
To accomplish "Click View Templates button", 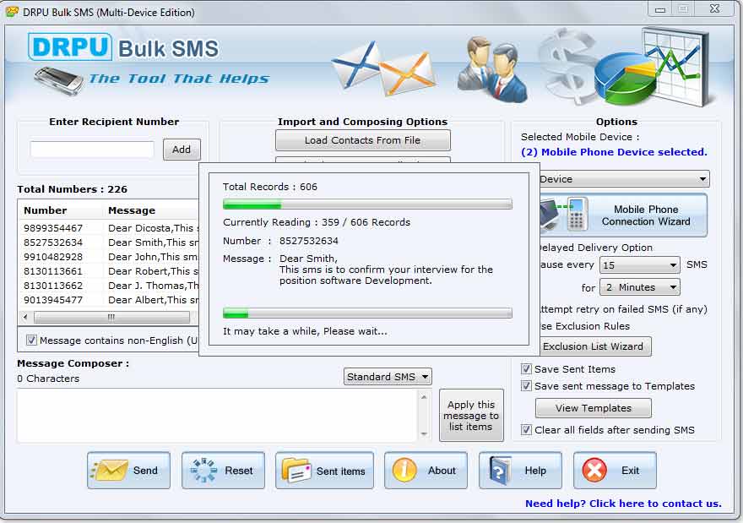I will coord(594,408).
